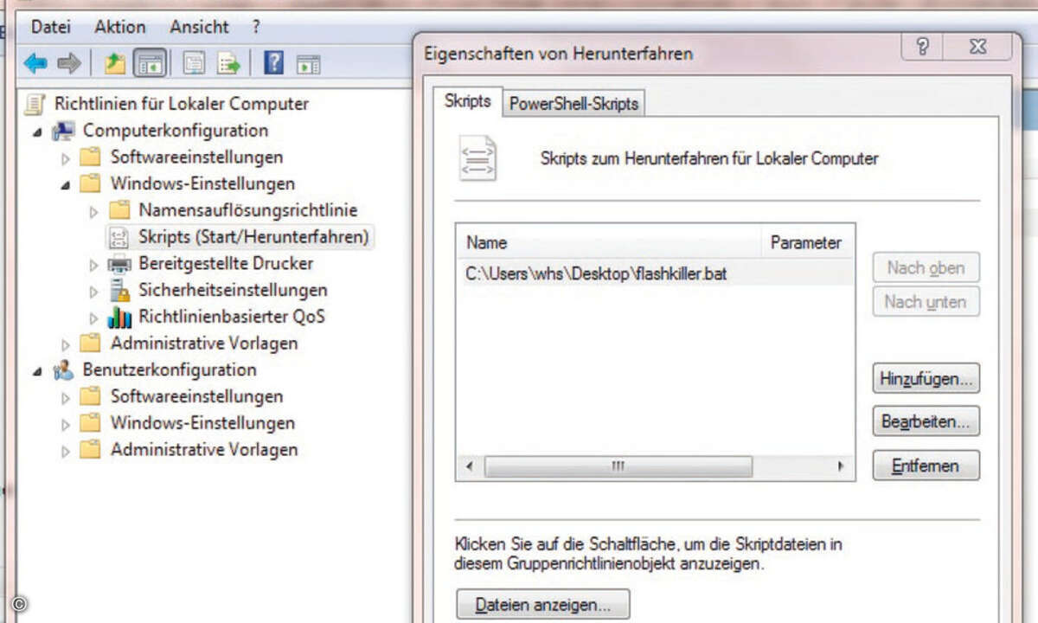
Task: Click folder icon of Administrative Vorlagen under Benutzerkonfiguration
Action: (x=91, y=450)
